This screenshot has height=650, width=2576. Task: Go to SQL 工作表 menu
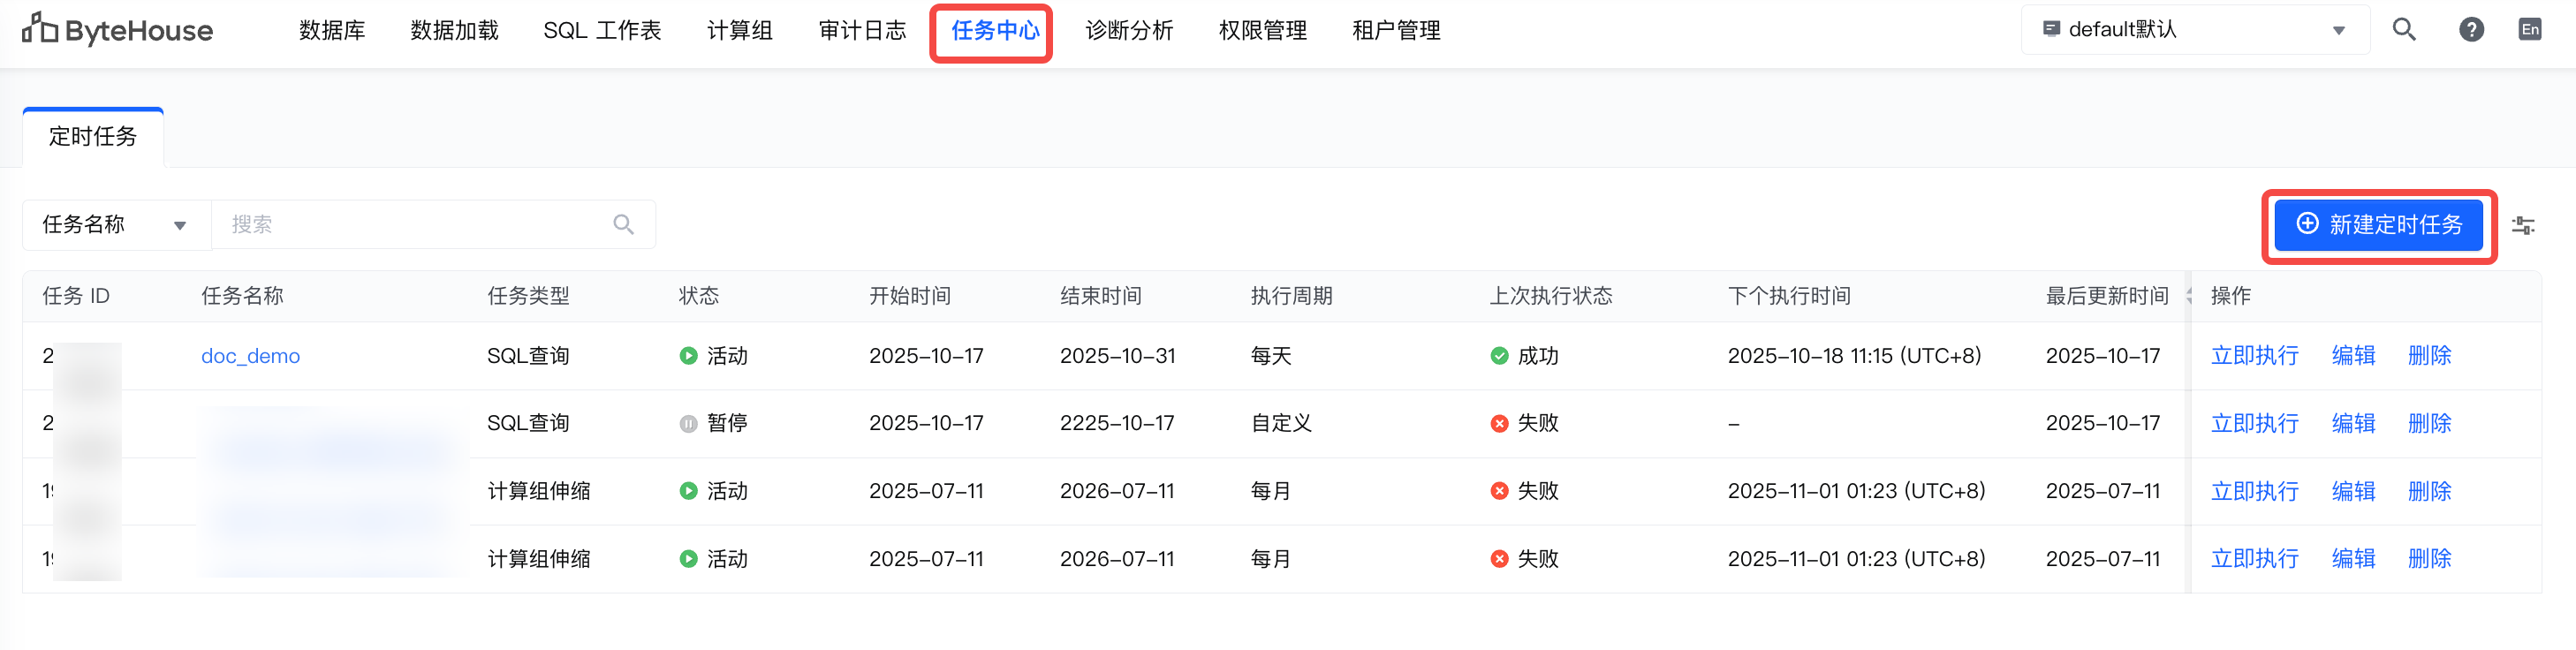coord(602,31)
